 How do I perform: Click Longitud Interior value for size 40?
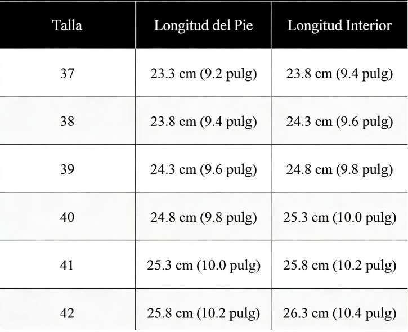pos(339,217)
